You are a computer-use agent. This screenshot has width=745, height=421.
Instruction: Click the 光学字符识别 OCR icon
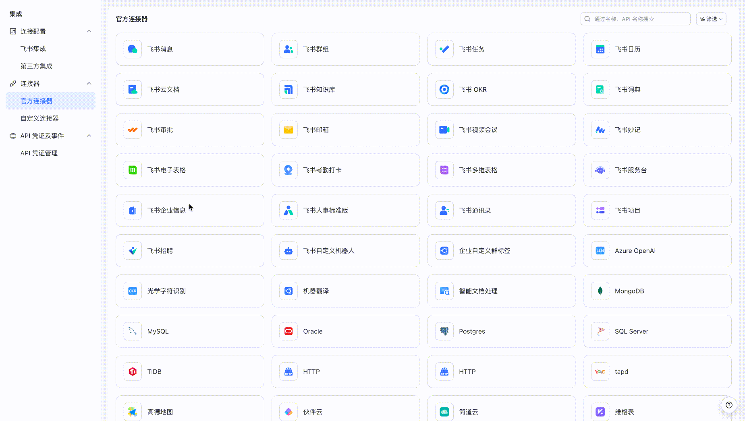click(x=133, y=291)
